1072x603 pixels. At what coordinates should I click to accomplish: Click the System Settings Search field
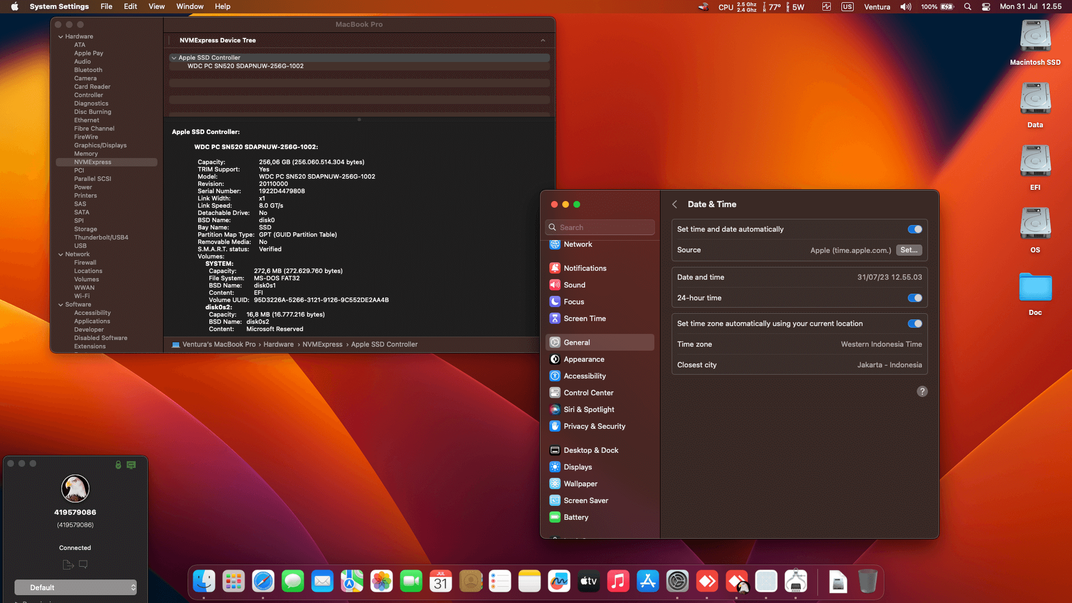(600, 227)
